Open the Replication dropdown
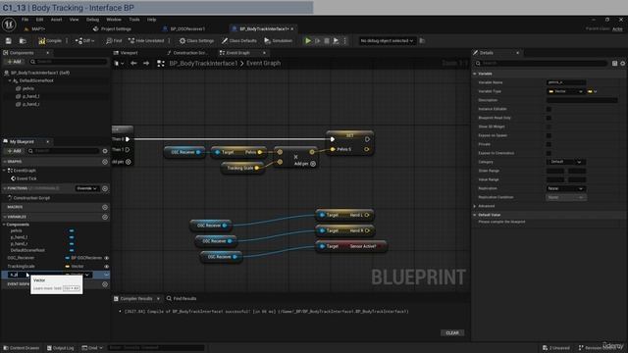The image size is (628, 353). (x=566, y=188)
